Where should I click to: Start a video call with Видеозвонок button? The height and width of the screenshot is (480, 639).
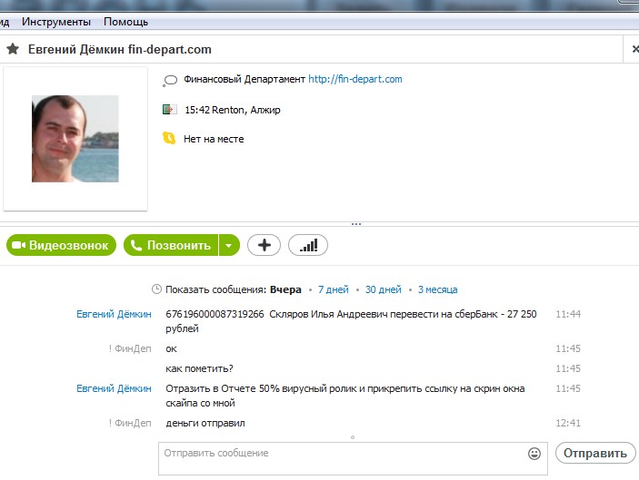(x=61, y=245)
